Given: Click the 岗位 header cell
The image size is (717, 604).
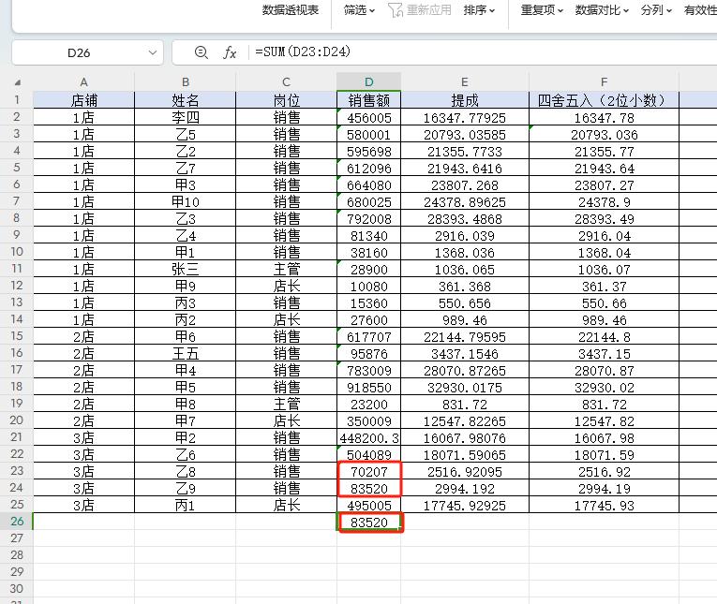Looking at the screenshot, I should 286,100.
